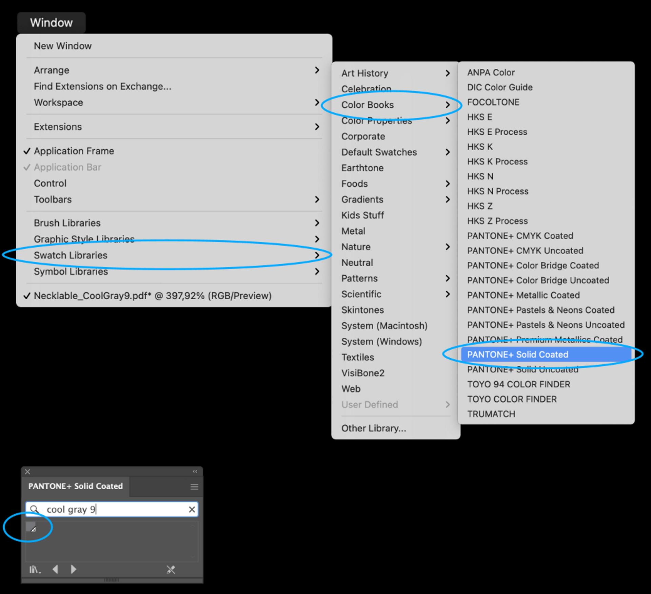Open the PANTONE panel hamburger menu
The width and height of the screenshot is (651, 594).
click(x=194, y=487)
